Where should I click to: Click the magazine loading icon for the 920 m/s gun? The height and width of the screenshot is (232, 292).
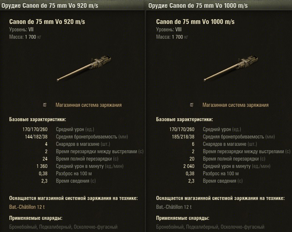pos(45,105)
